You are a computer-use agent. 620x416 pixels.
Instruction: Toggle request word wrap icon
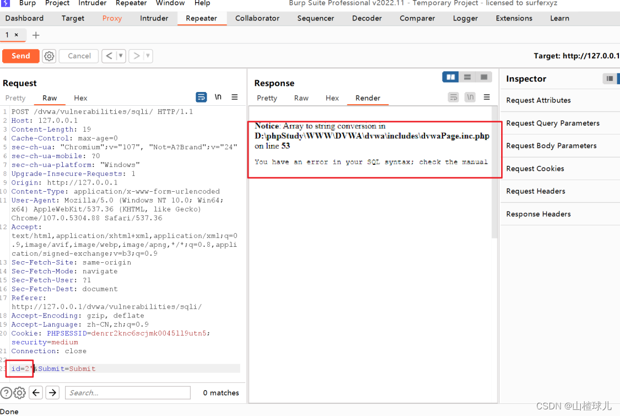(x=201, y=97)
